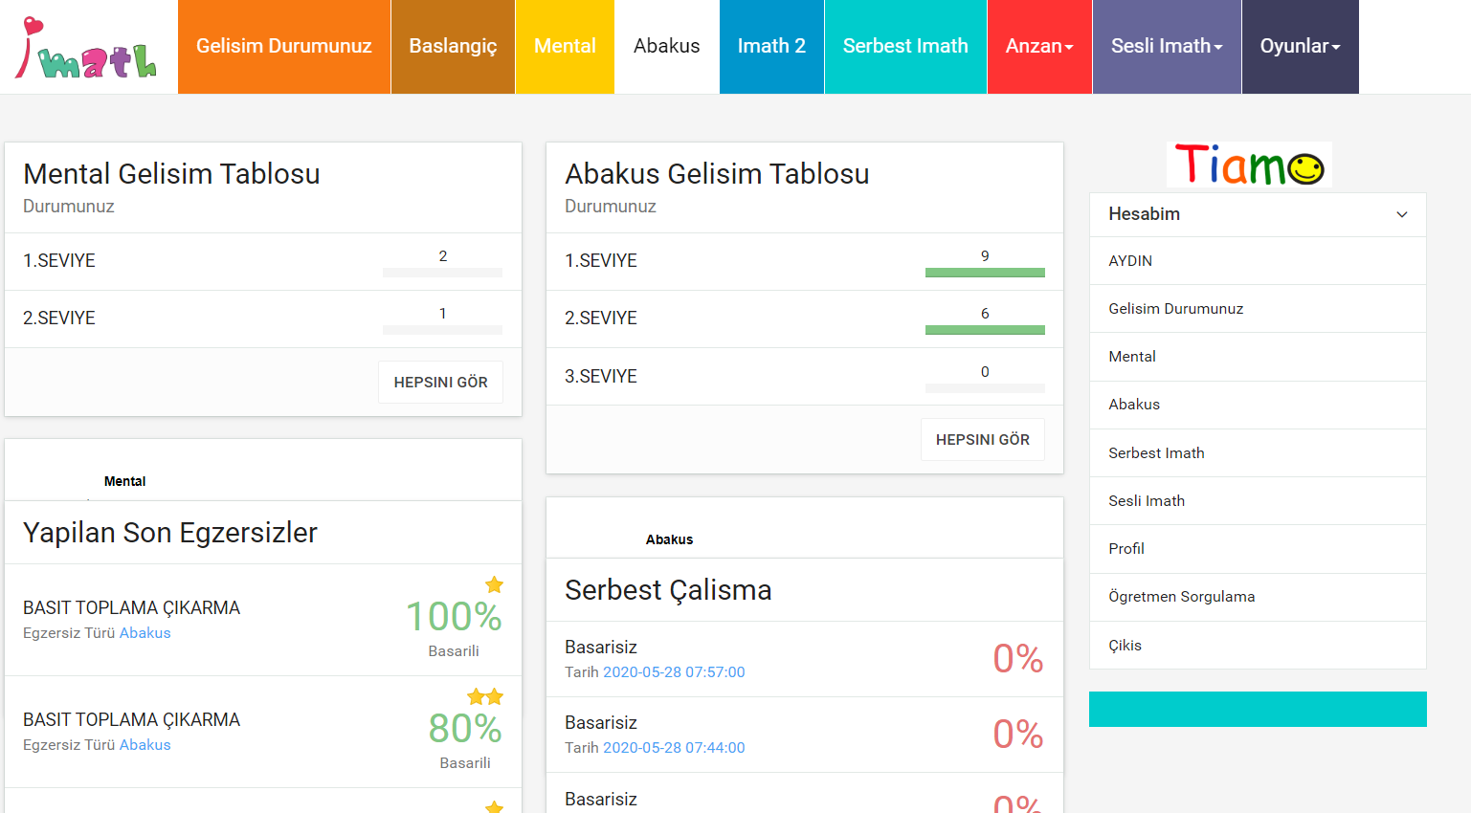Open Mental in the Hesabim sidebar
The image size is (1471, 813).
pyautogui.click(x=1258, y=357)
